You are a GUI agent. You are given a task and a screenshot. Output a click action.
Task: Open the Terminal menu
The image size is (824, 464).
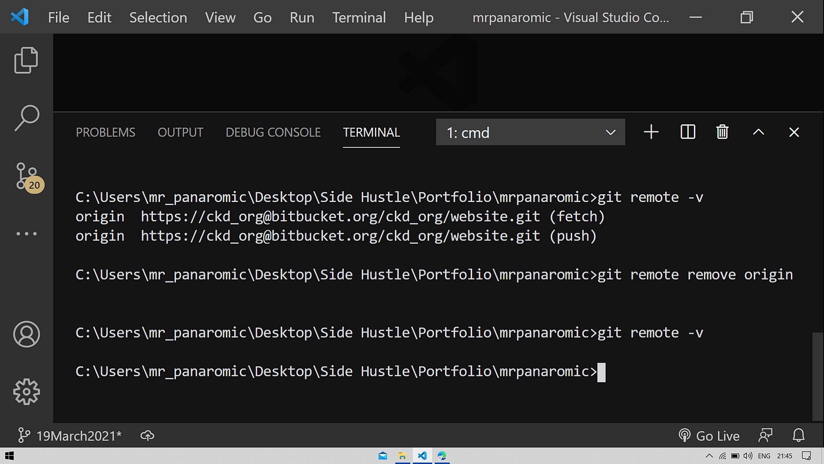coord(359,18)
